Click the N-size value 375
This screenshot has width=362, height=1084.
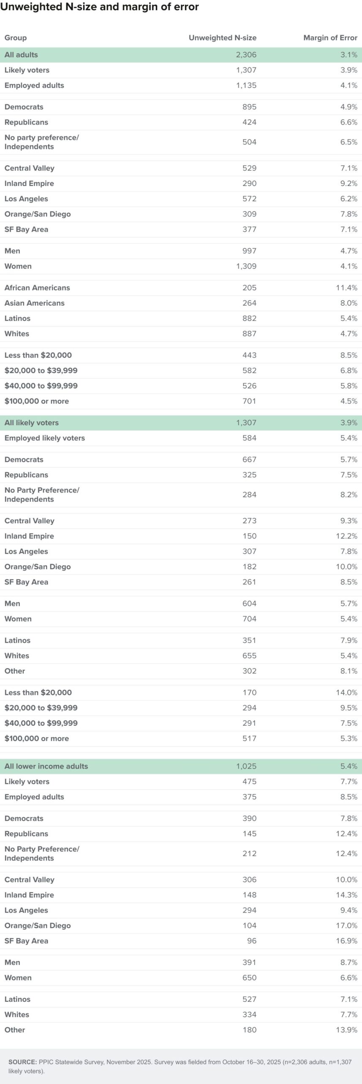coord(249,796)
